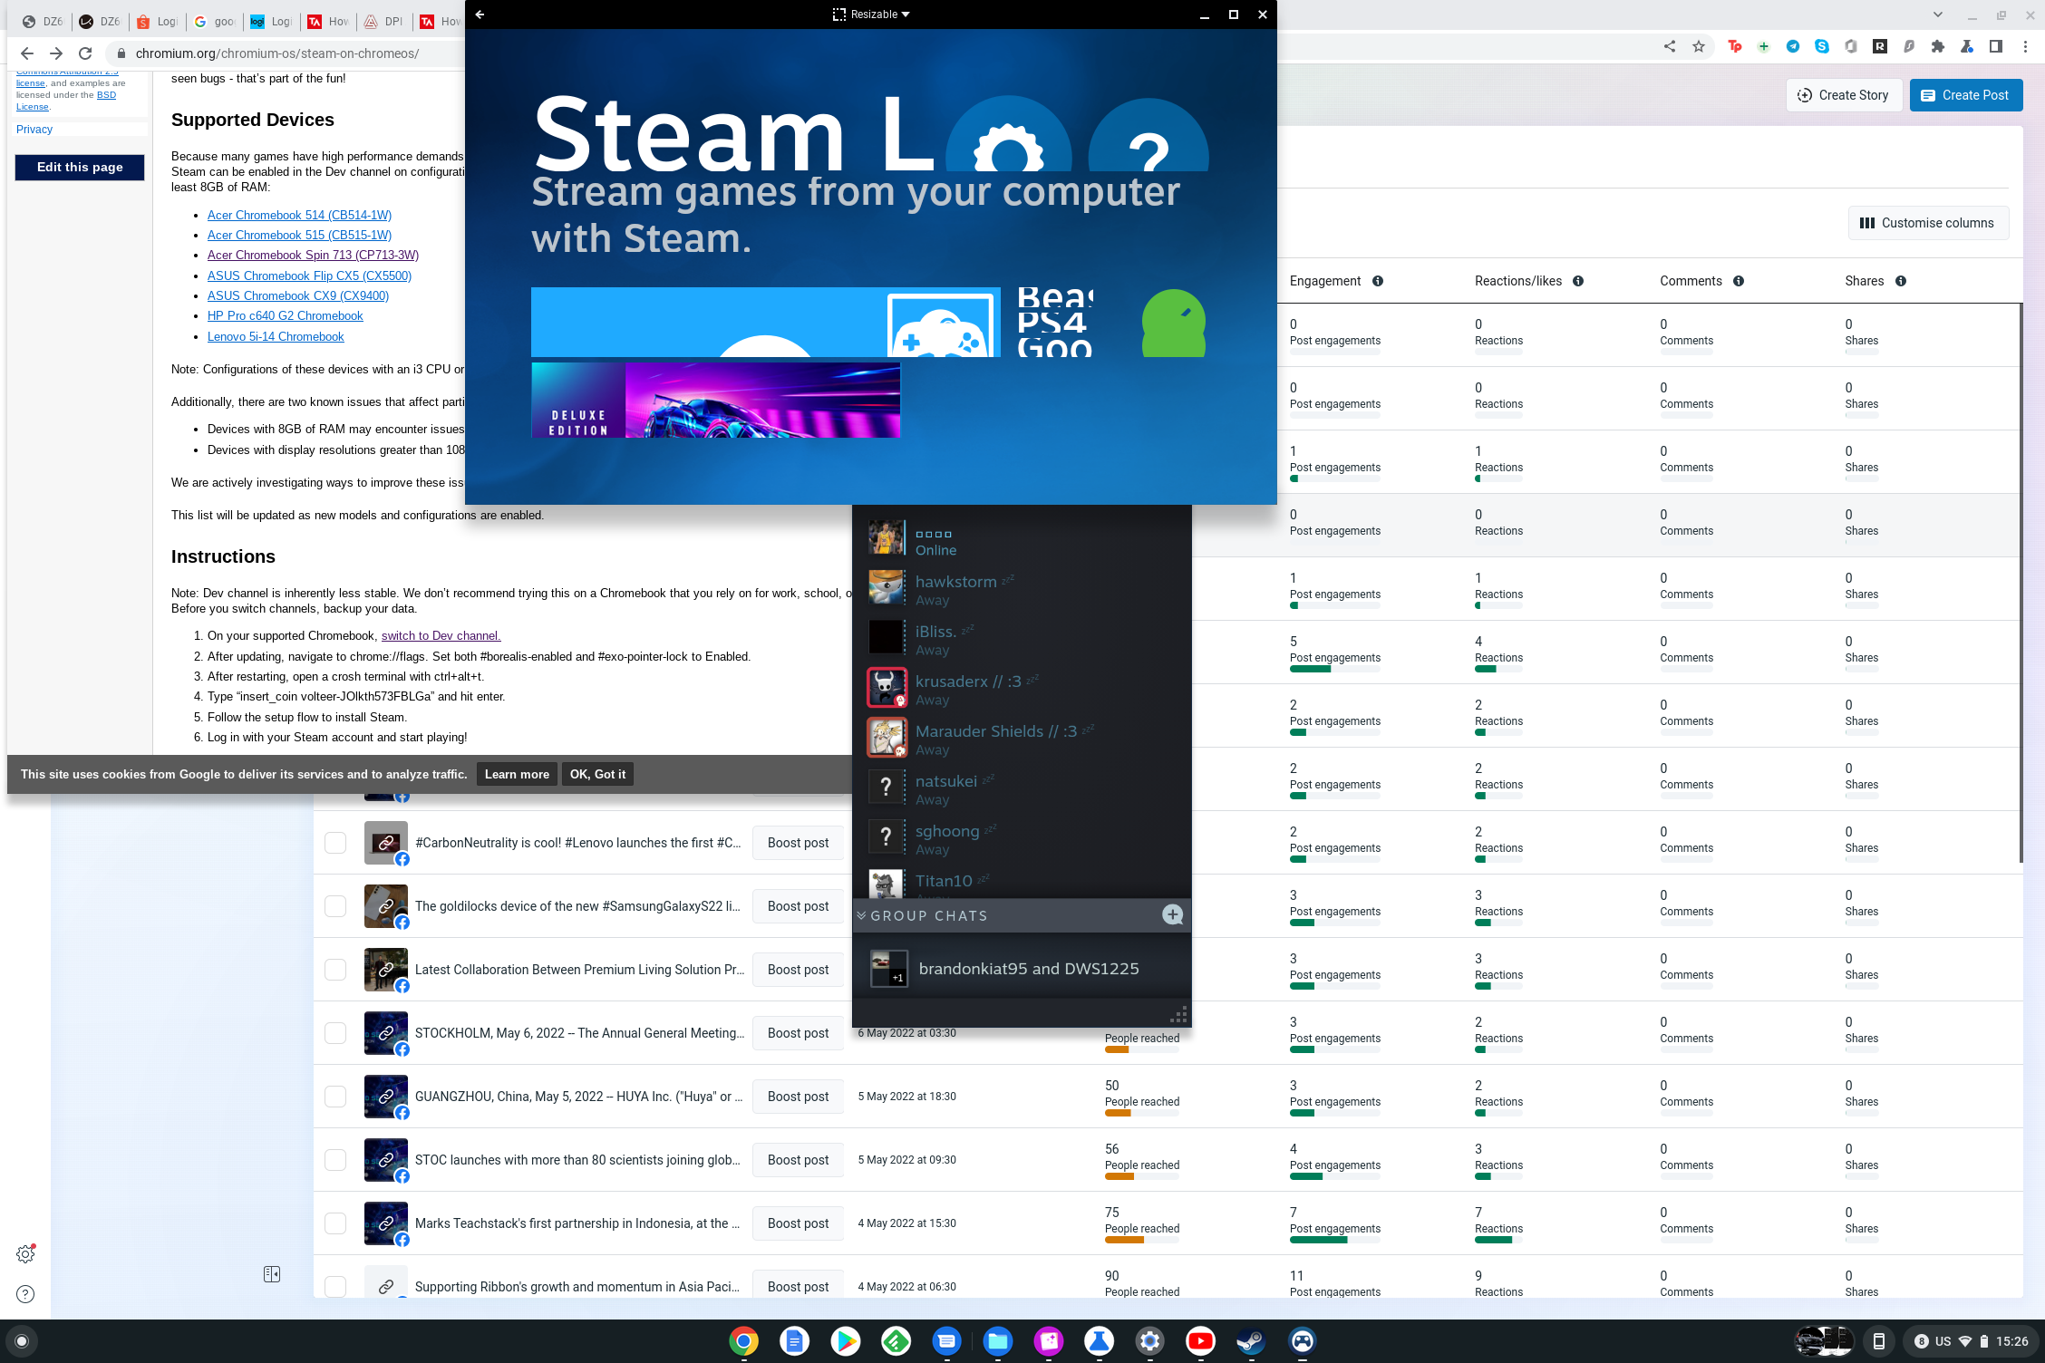The height and width of the screenshot is (1363, 2045).
Task: Collapse the GROUP CHATS section
Action: 861,915
